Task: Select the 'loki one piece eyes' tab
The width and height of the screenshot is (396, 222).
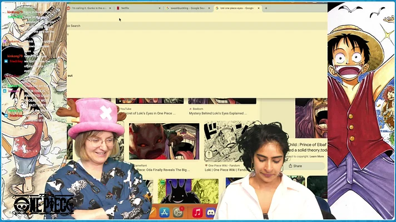Action: point(237,8)
